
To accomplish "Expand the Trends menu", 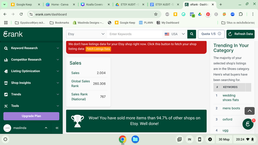I will [x=58, y=94].
